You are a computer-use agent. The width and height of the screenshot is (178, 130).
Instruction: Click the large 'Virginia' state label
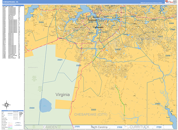(63, 95)
